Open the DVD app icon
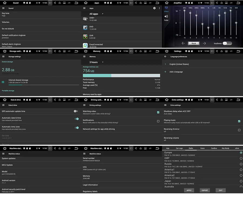This screenshot has width=243, height=199. click(x=85, y=28)
